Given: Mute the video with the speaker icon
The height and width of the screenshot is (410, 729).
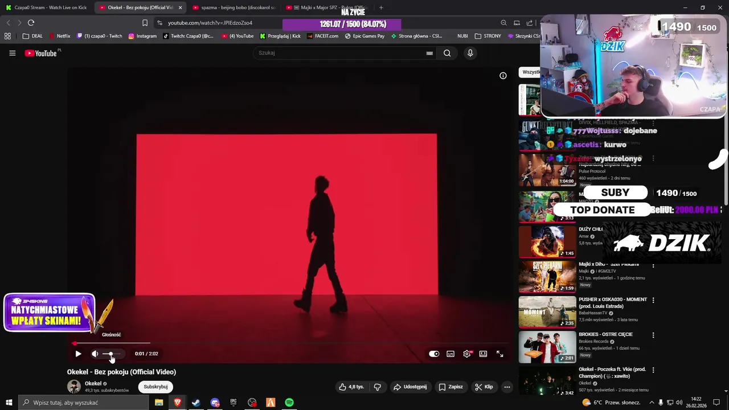Looking at the screenshot, I should click(95, 354).
